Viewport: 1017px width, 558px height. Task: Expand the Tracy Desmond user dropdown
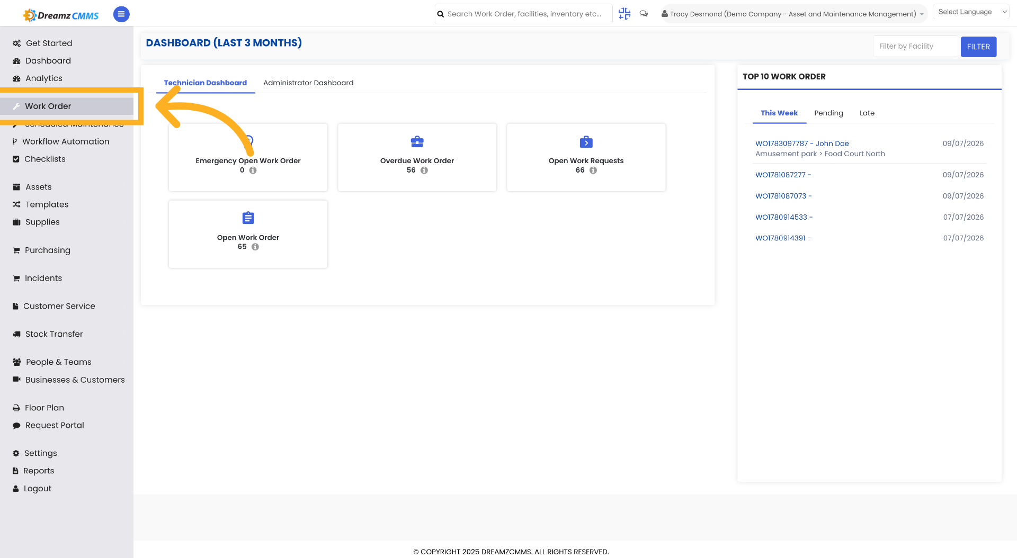793,14
